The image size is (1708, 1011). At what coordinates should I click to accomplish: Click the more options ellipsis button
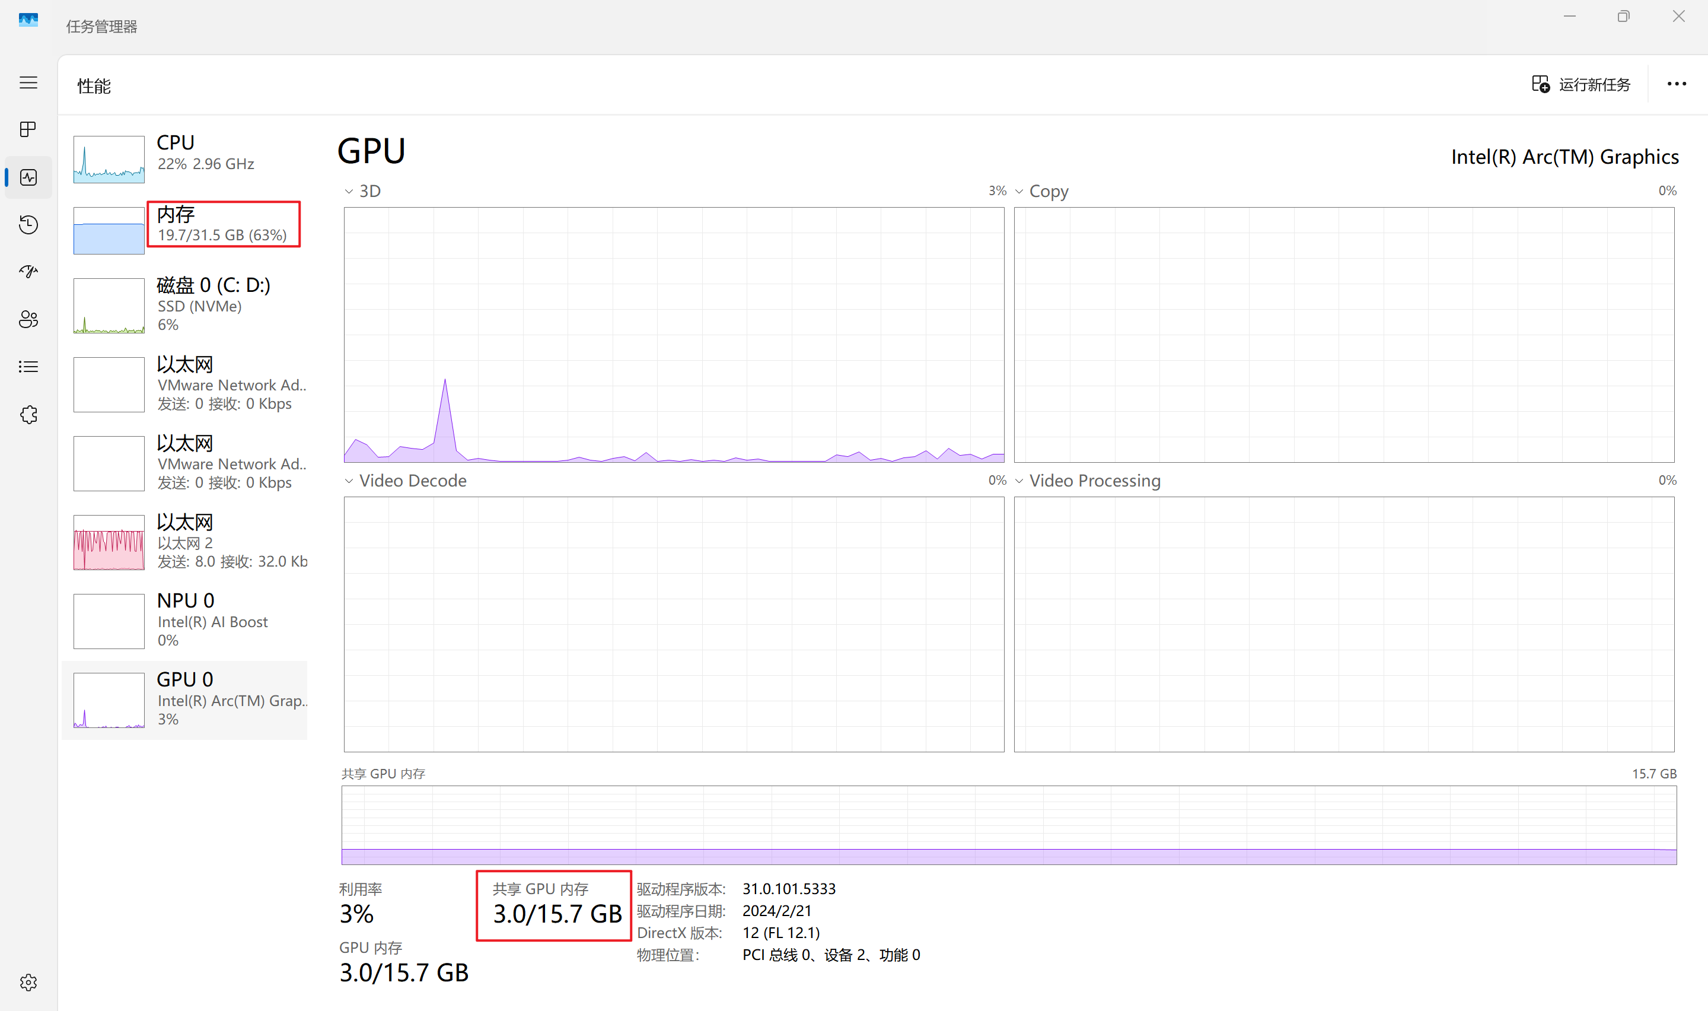coord(1676,84)
